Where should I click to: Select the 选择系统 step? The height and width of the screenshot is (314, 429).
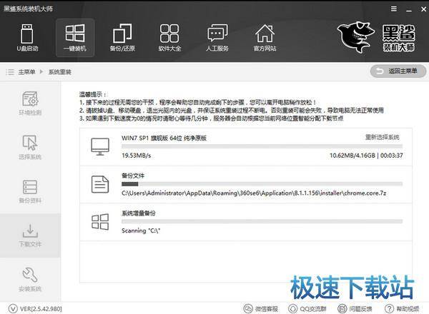coord(30,147)
